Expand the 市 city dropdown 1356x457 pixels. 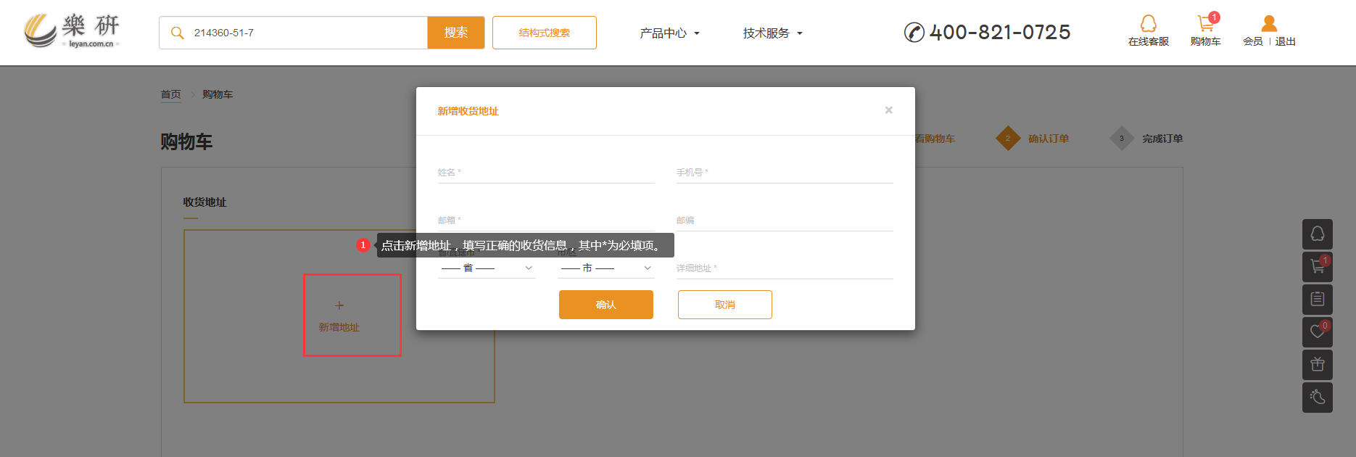click(605, 268)
